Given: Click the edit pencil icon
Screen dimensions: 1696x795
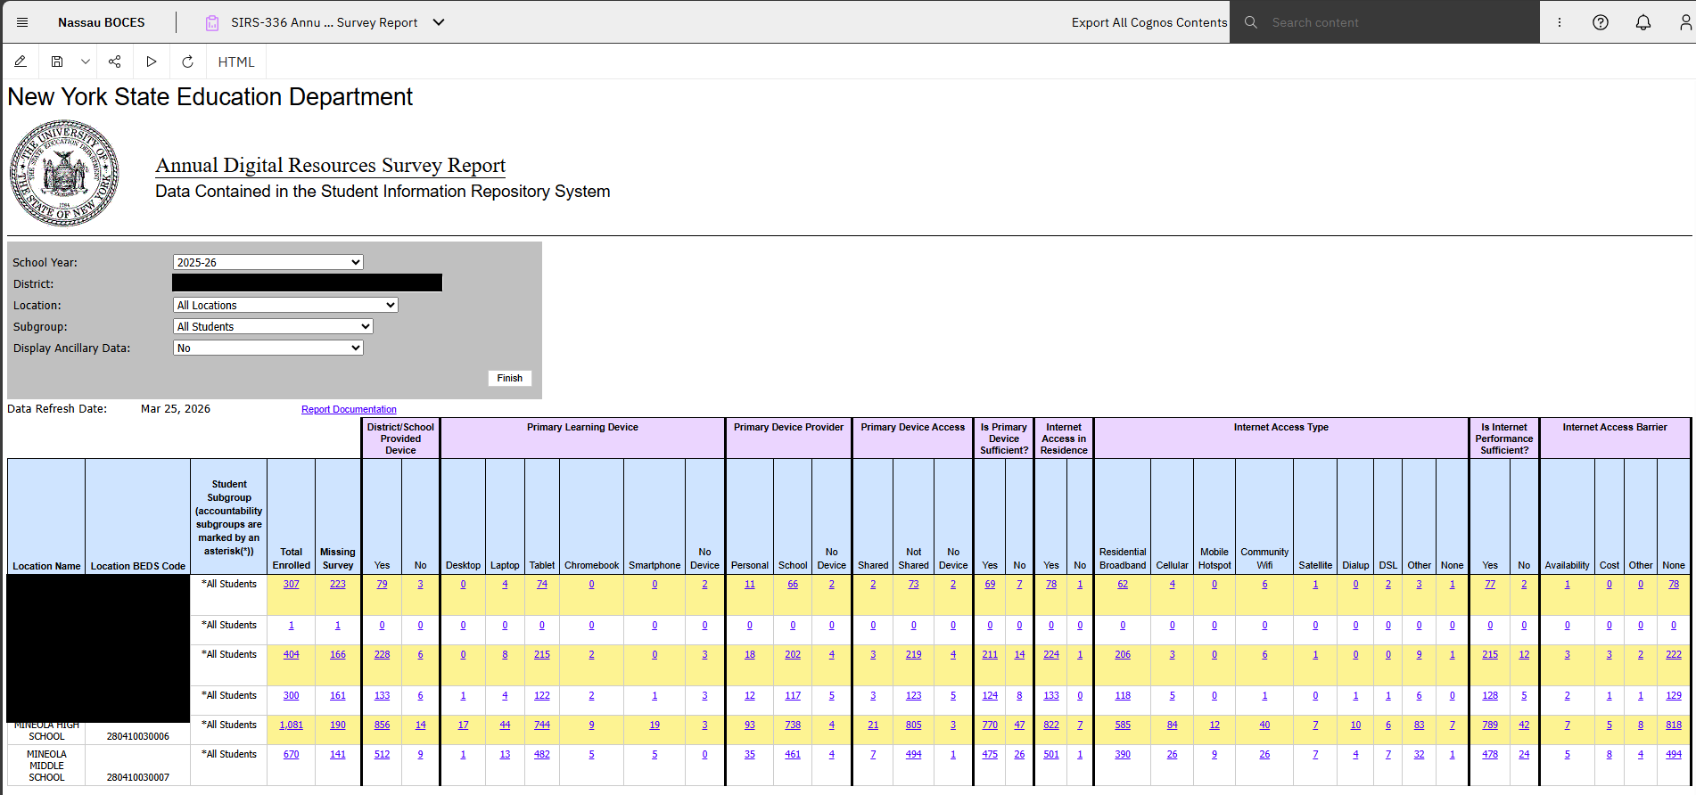Looking at the screenshot, I should tap(21, 61).
